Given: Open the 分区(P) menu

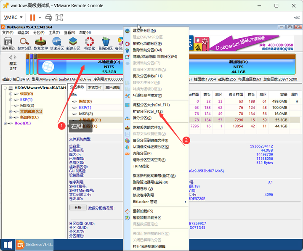Looking at the screenshot, I should (39, 32).
